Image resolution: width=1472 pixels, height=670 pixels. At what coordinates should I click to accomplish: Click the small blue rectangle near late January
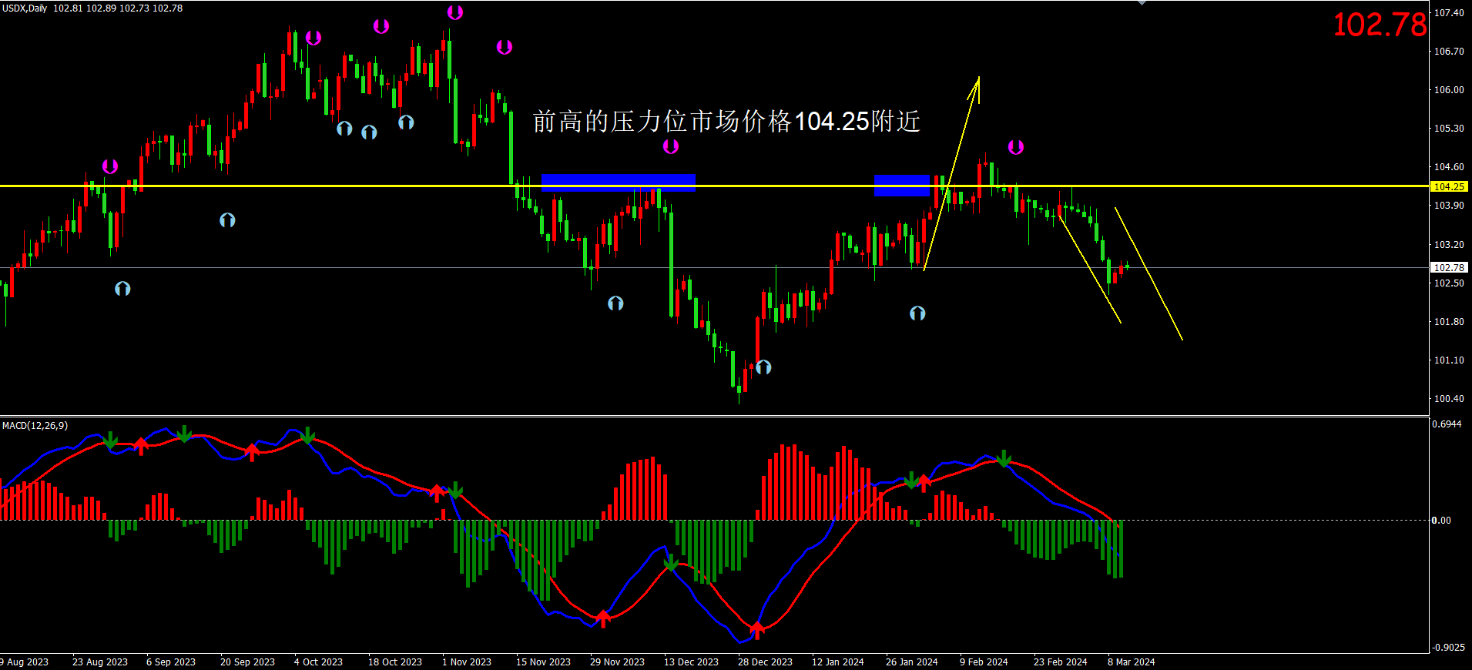click(x=902, y=186)
